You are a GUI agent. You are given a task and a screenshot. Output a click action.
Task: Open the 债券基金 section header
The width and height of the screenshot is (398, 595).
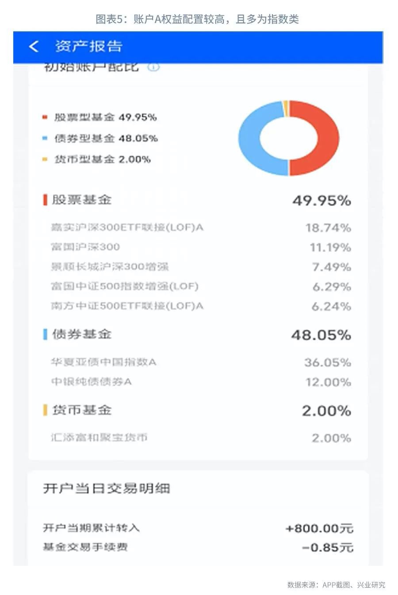[x=82, y=334]
